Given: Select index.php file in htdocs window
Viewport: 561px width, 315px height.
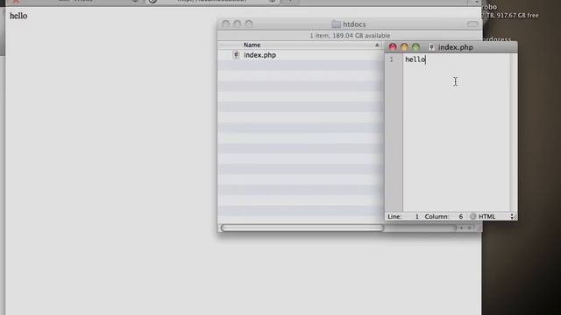Looking at the screenshot, I should click(x=259, y=55).
